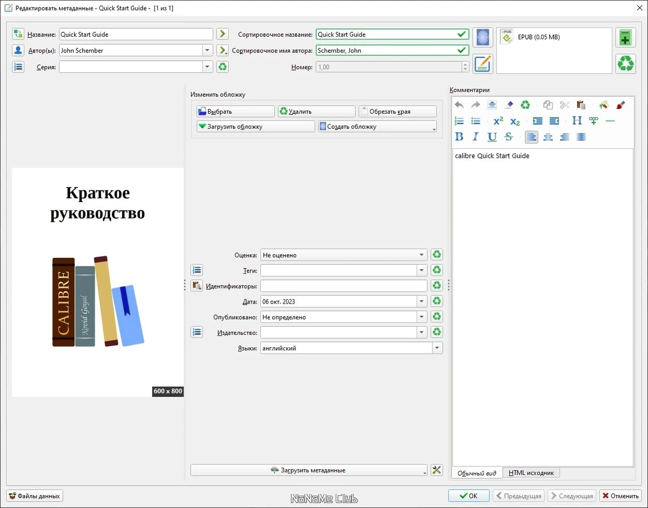Screen dimensions: 648x508
Task: Open the author manager icon beside Автор(ы)
Action: pos(18,50)
